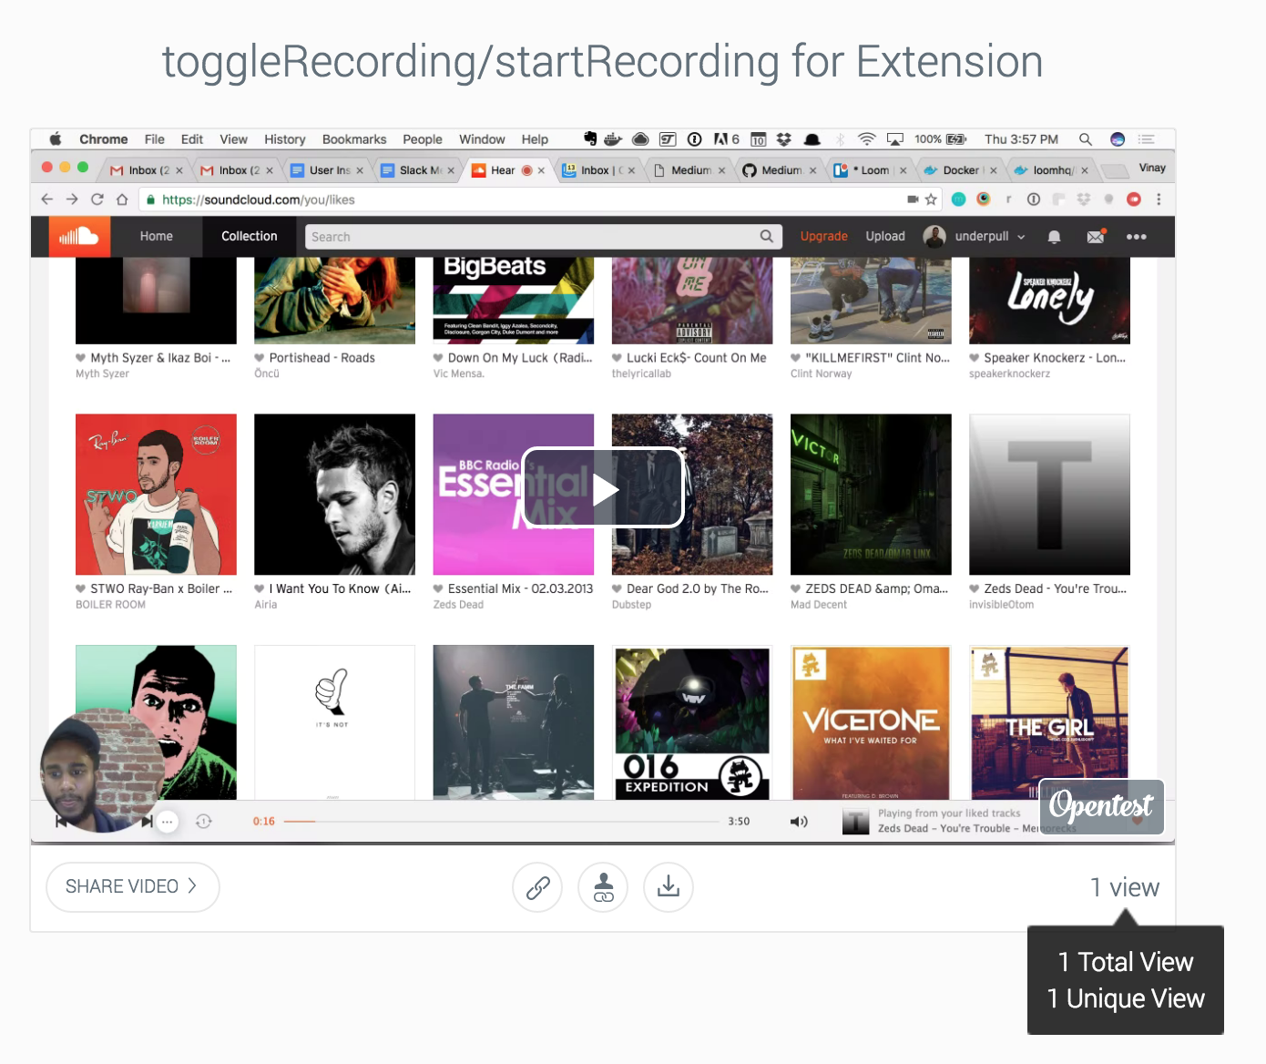Image resolution: width=1266 pixels, height=1064 pixels.
Task: Toggle like on Speaker Knockerz track
Action: point(975,358)
